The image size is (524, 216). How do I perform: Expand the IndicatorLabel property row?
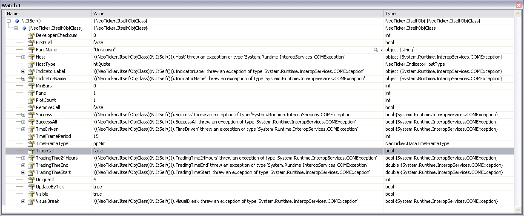[x=23, y=71]
